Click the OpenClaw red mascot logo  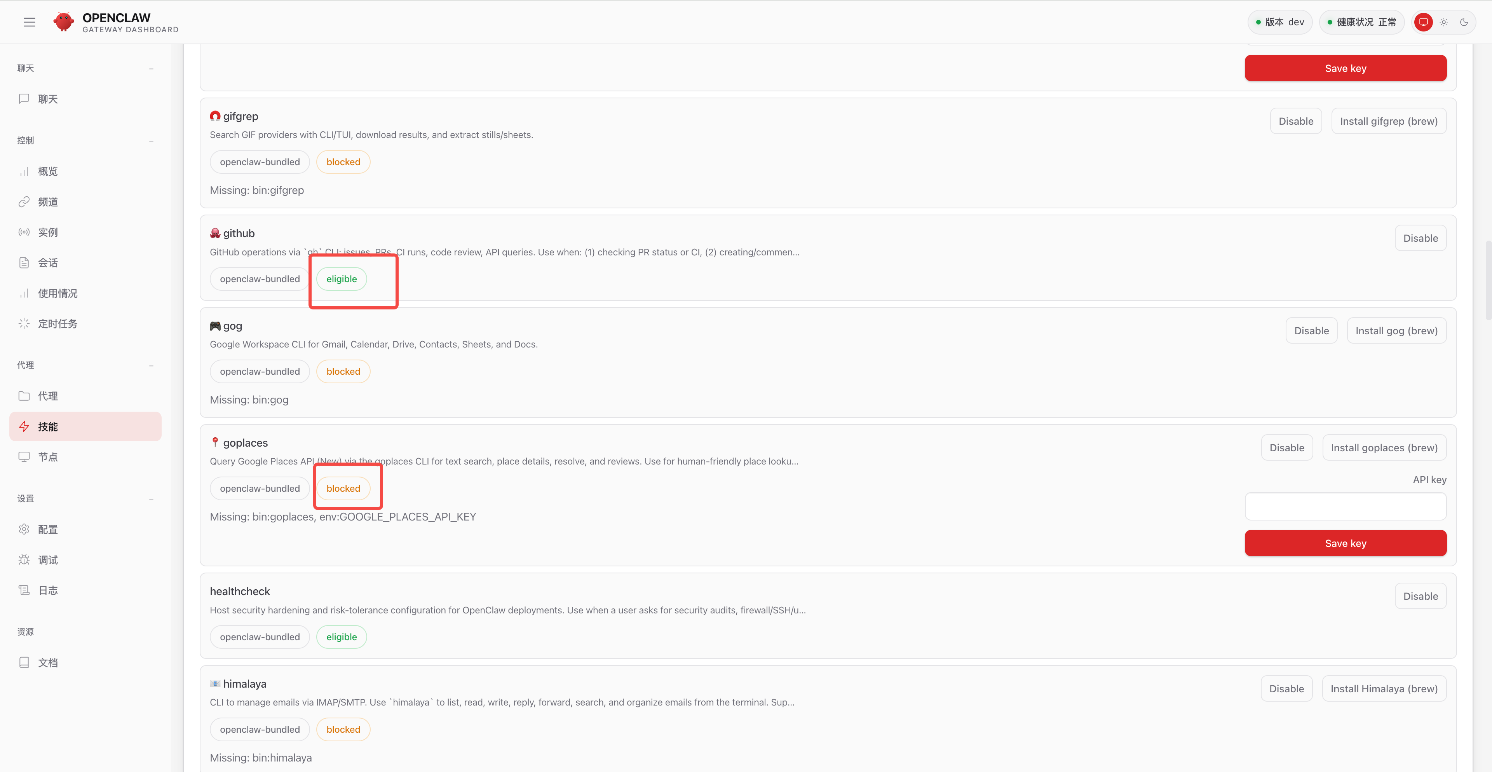(63, 22)
